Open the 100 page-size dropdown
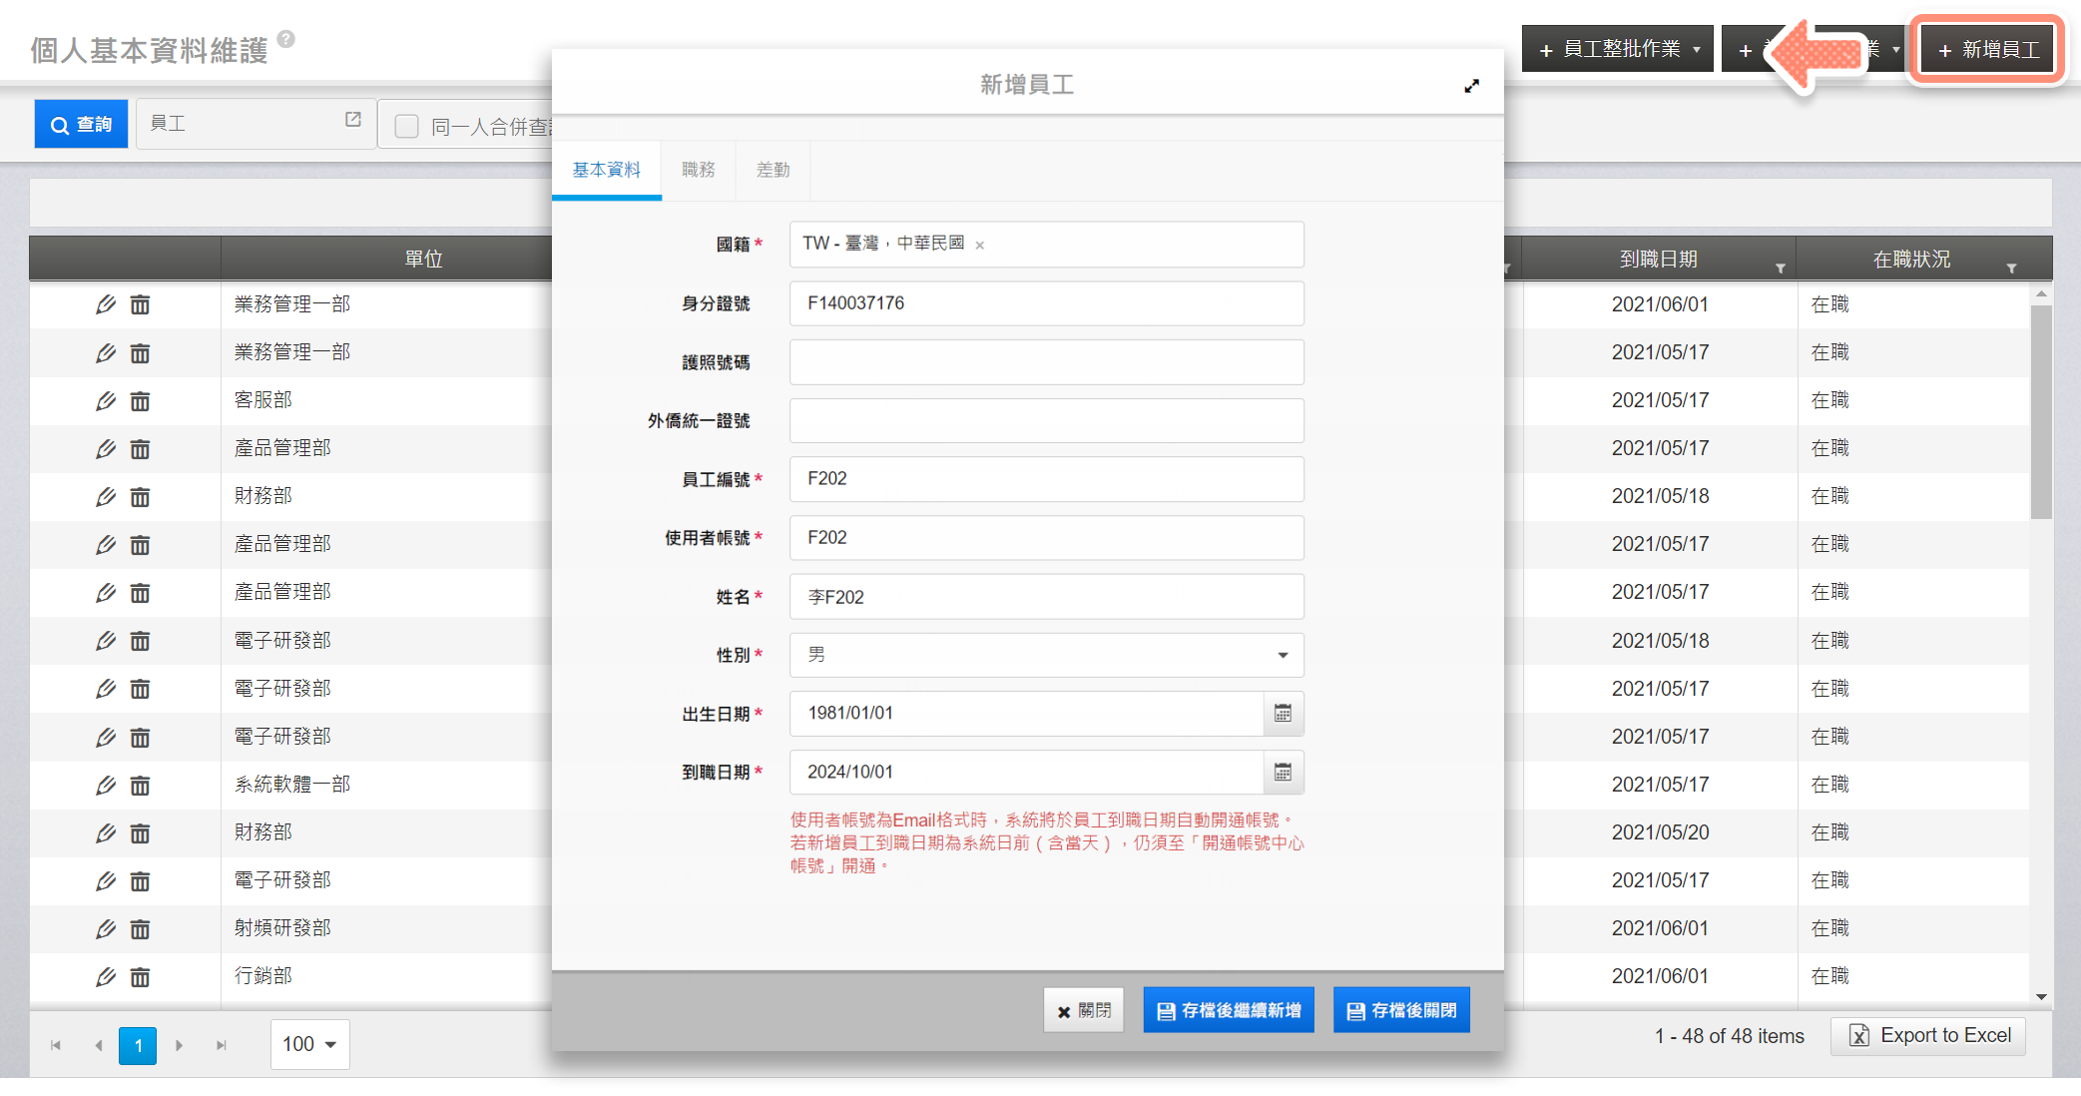Image resolution: width=2081 pixels, height=1096 pixels. pyautogui.click(x=309, y=1044)
